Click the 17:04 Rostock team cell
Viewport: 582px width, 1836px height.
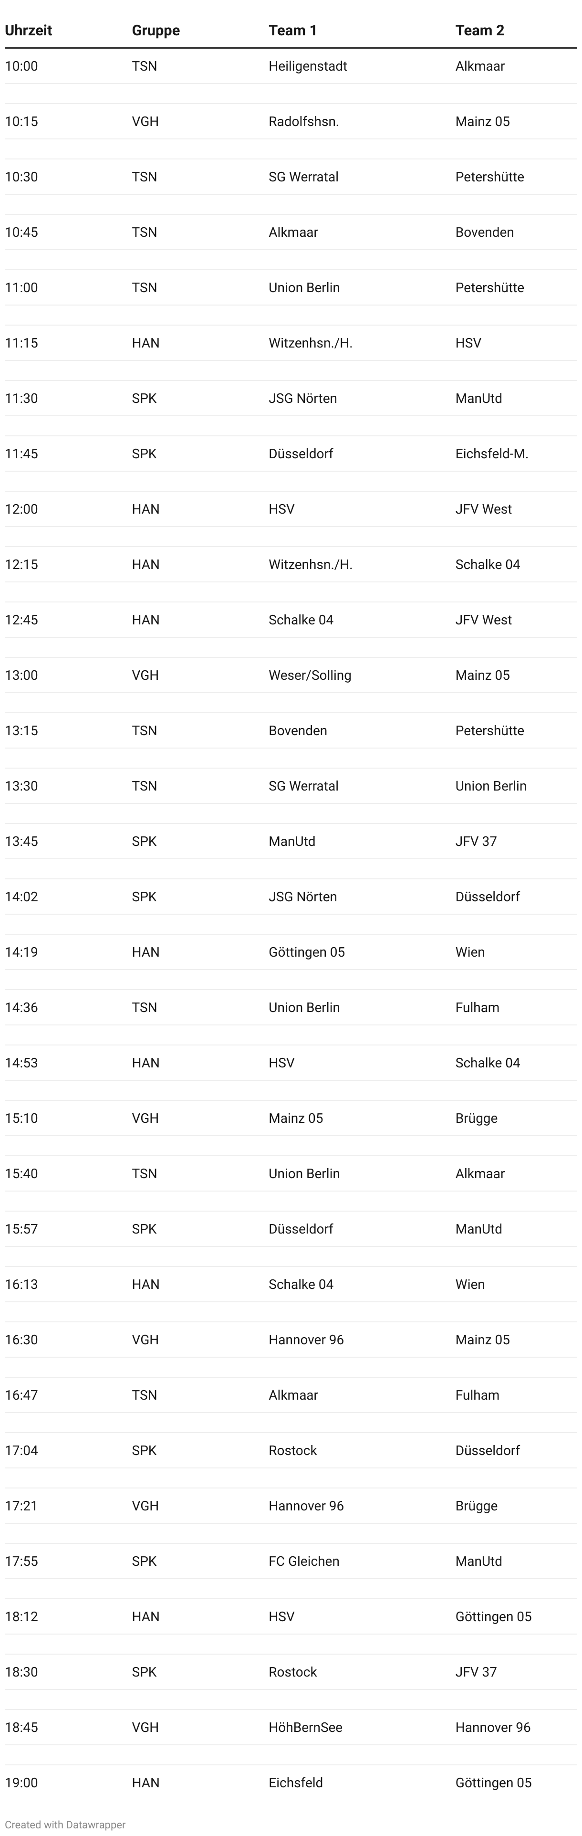[x=293, y=1450]
